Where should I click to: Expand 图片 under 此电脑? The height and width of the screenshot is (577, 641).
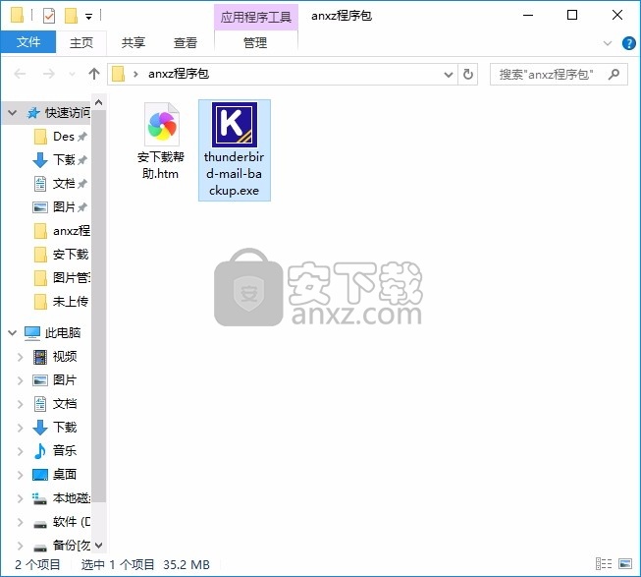tap(20, 380)
